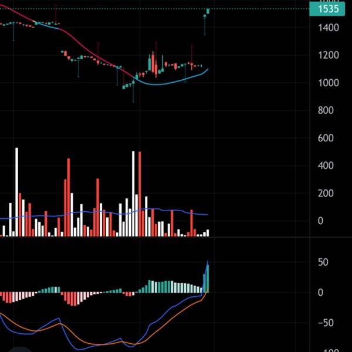This screenshot has height=352, width=352.
Task: Click the 1200 price axis label
Action: tap(329, 55)
